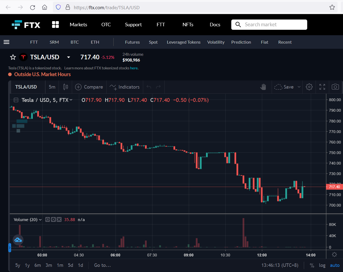Viewport: 343px width, 272px height.
Task: Set chart range to 5y
Action: pos(18,265)
